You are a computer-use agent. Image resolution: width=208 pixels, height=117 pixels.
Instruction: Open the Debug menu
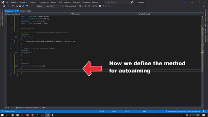point(54,2)
